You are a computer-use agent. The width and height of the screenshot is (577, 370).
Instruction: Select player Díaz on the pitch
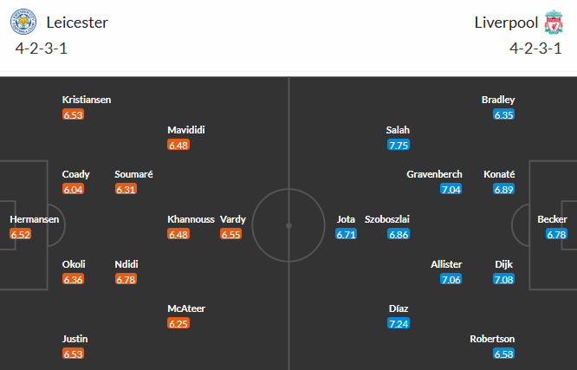[x=399, y=308]
